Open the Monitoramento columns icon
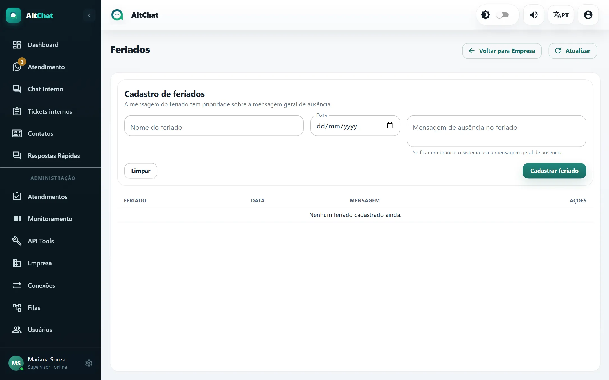 [17, 219]
